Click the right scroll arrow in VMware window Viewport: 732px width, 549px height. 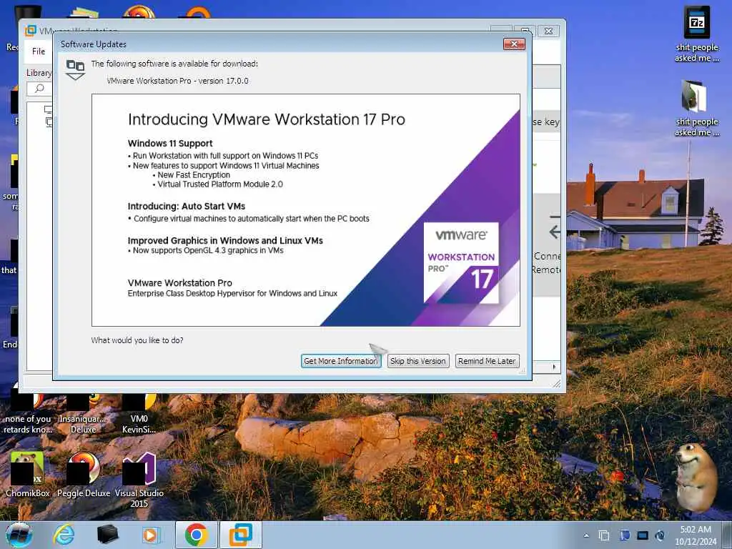pyautogui.click(x=554, y=367)
